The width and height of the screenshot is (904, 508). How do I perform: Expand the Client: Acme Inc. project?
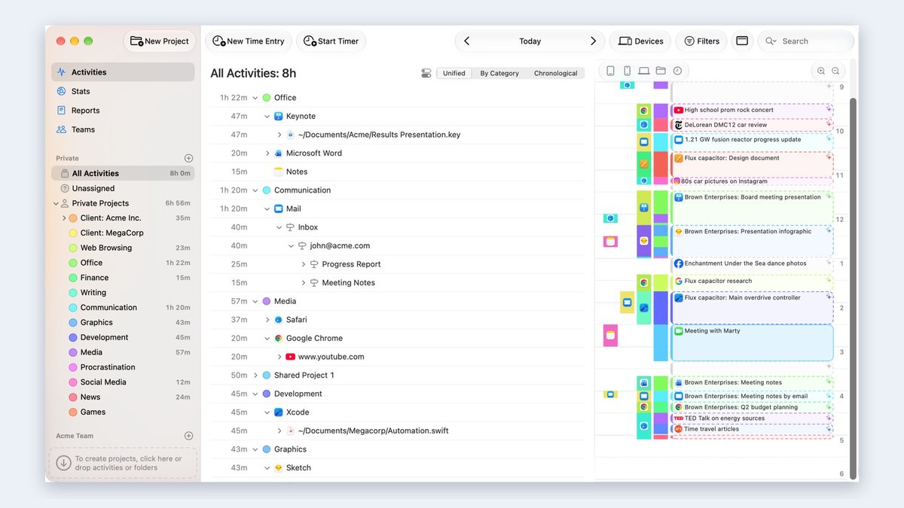click(x=64, y=218)
